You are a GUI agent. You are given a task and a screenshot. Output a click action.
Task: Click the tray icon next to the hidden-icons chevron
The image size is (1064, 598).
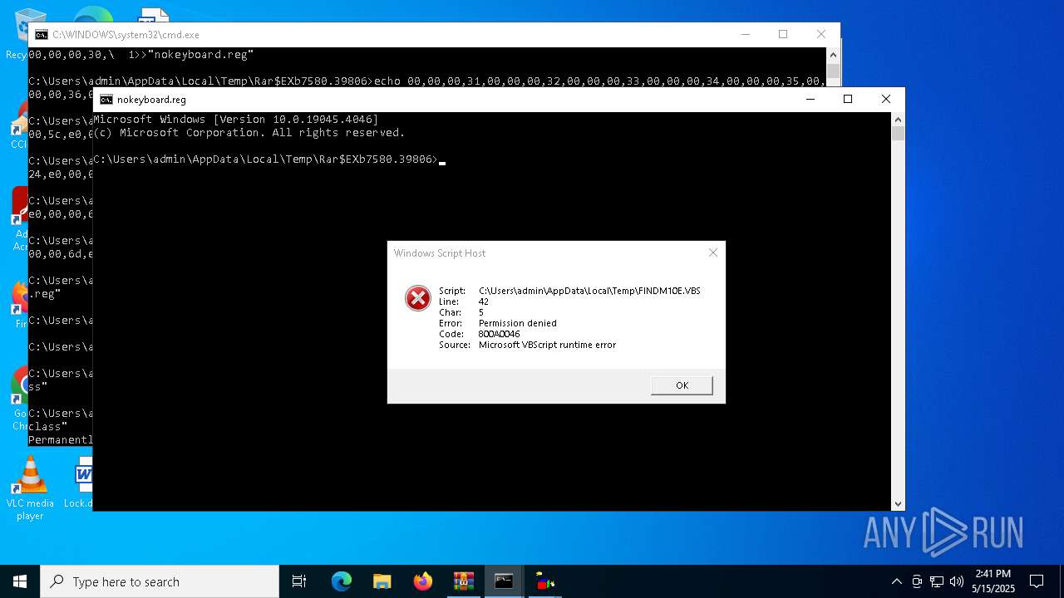click(x=917, y=581)
